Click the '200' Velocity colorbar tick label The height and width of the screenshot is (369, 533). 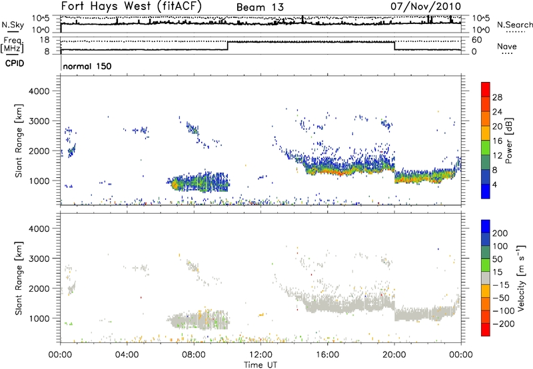coord(500,233)
